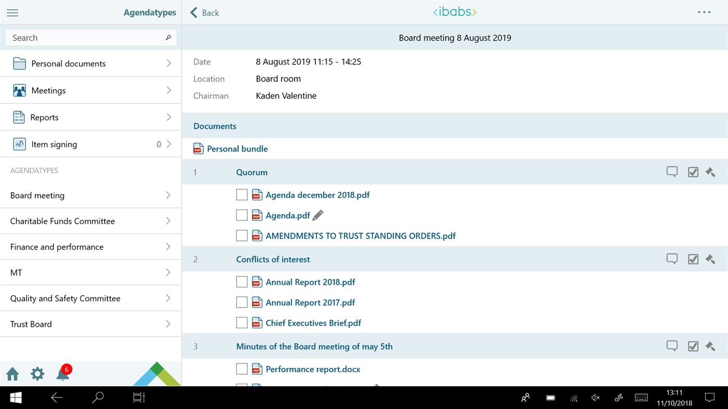Open the hamburger menu
The height and width of the screenshot is (409, 728).
(x=12, y=12)
